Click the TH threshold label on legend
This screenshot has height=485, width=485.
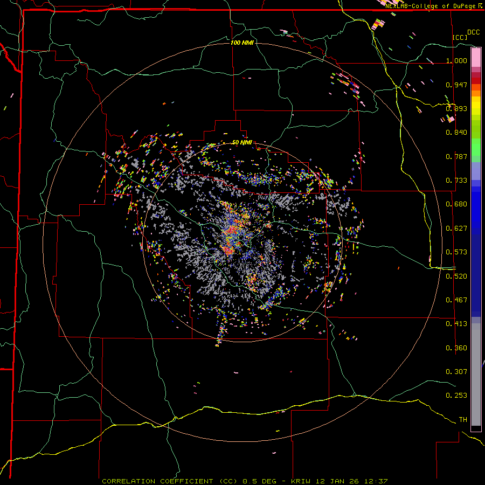pos(463,420)
